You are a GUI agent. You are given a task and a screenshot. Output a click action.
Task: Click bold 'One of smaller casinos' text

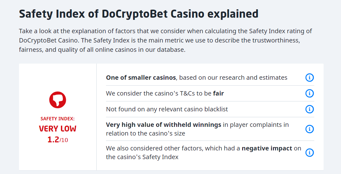(141, 78)
